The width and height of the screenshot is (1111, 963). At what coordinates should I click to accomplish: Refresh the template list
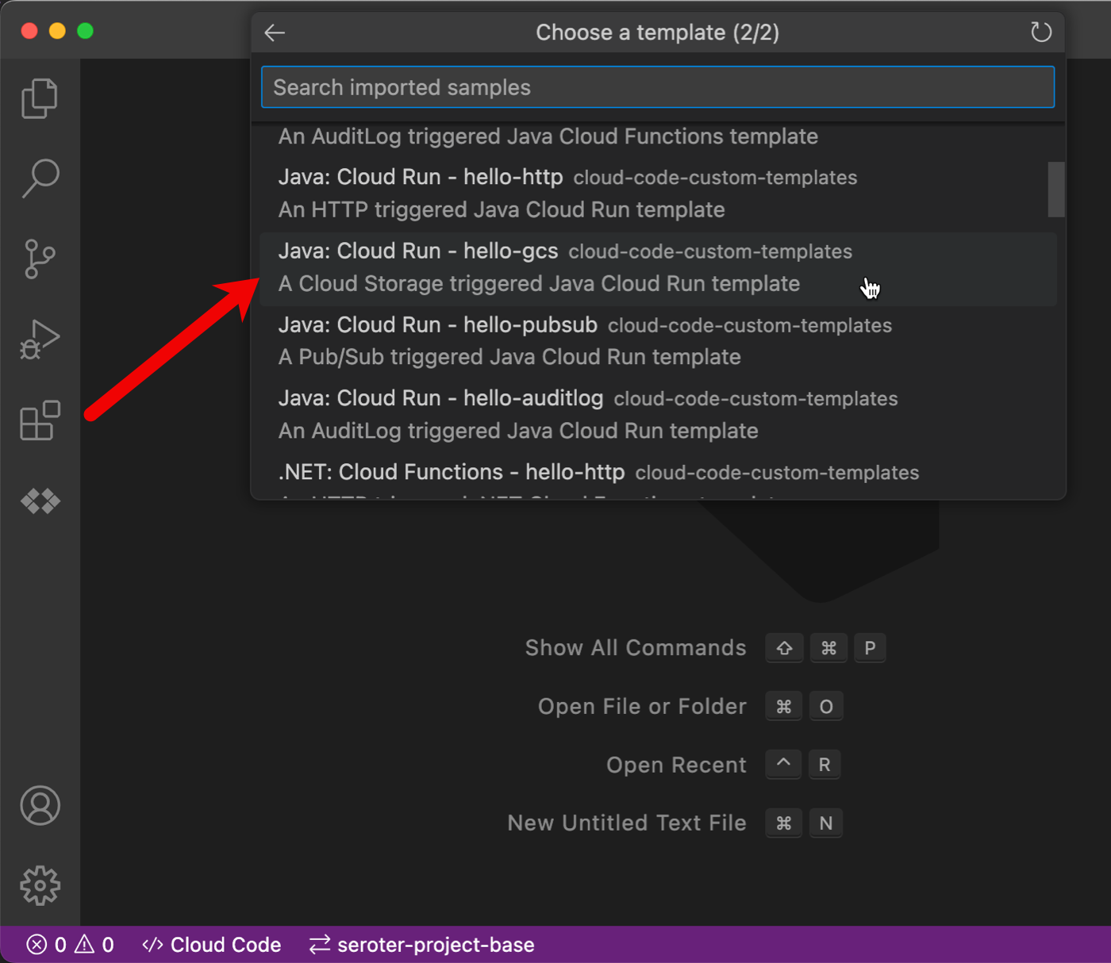[x=1040, y=33]
